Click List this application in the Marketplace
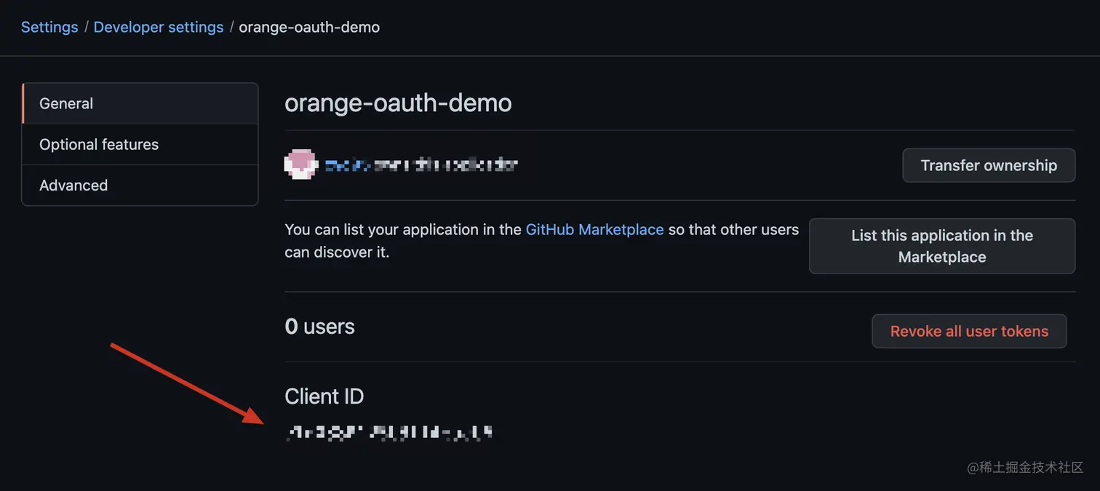The height and width of the screenshot is (491, 1100). point(941,246)
